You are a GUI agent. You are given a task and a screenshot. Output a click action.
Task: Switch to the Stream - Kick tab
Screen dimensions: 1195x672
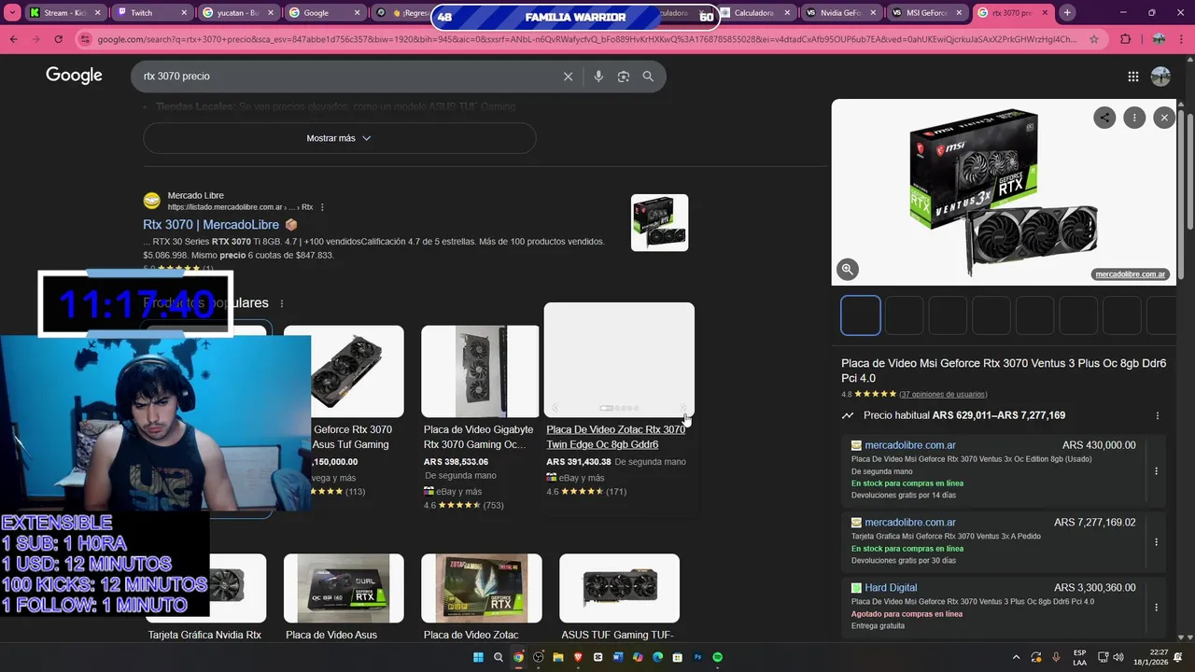pyautogui.click(x=65, y=13)
